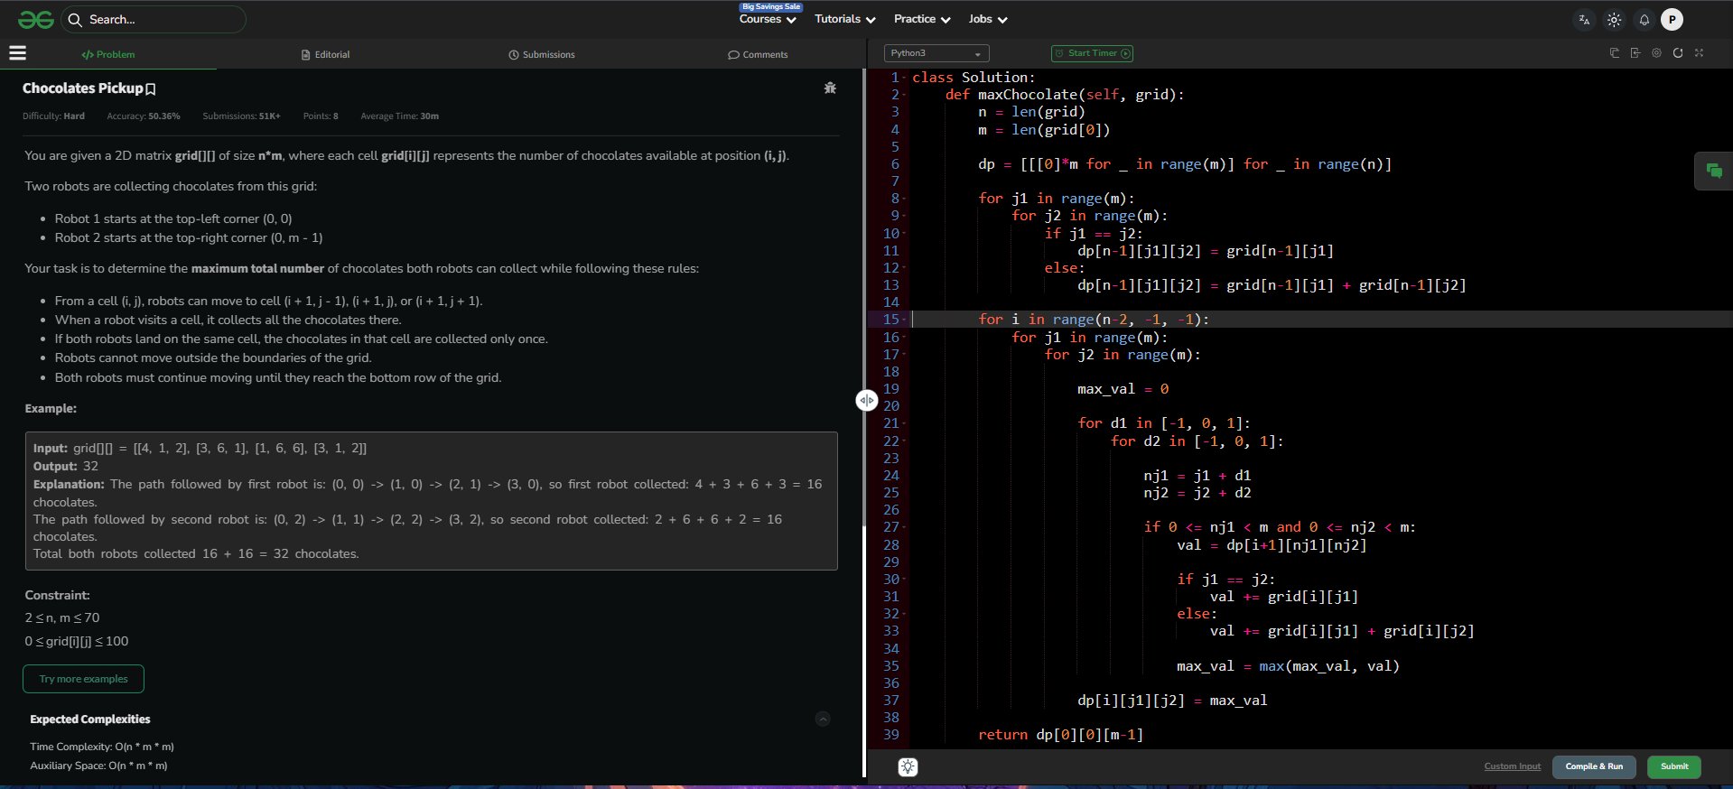The image size is (1733, 789).
Task: Click the panel resize divider handle
Action: point(866,400)
